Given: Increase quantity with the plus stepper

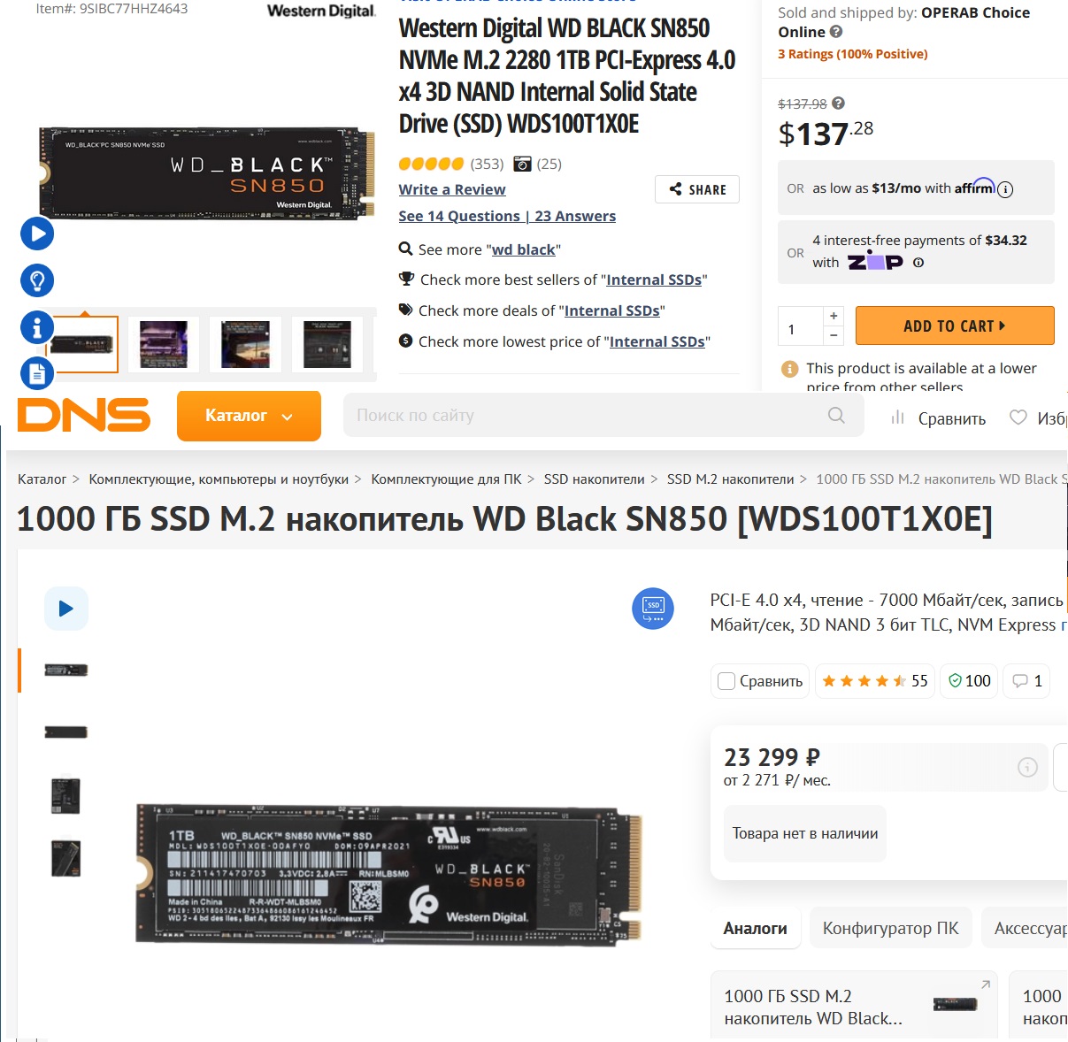Looking at the screenshot, I should click(x=834, y=316).
